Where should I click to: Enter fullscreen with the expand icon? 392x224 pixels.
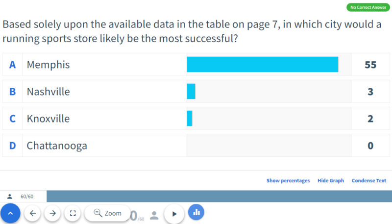pos(73,213)
